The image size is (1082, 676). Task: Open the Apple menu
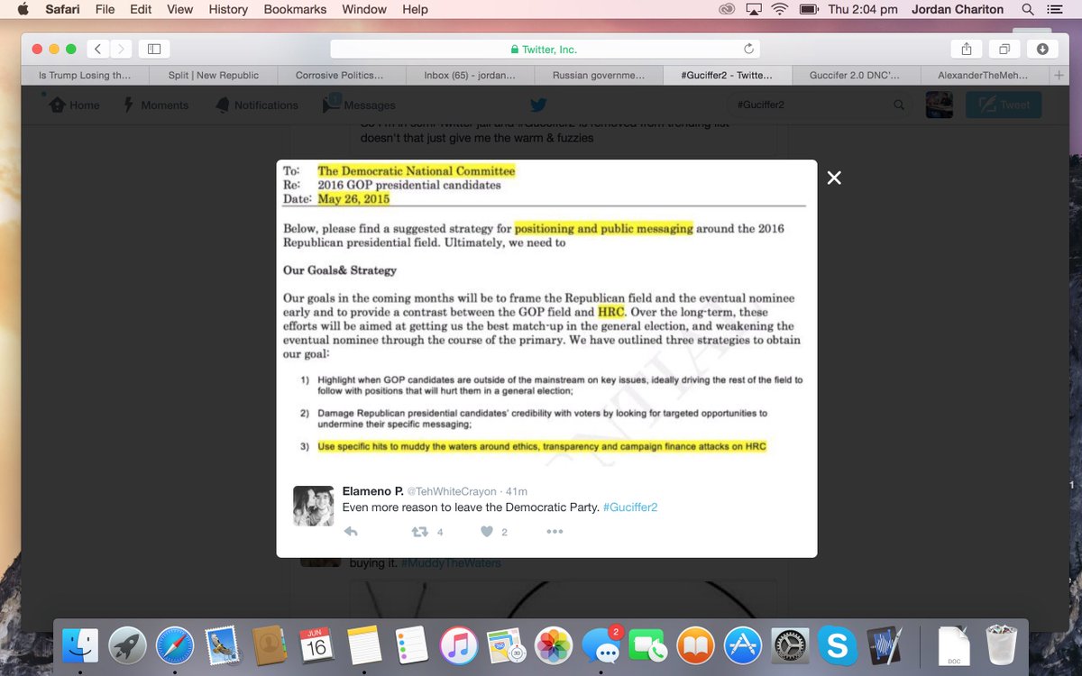point(23,9)
